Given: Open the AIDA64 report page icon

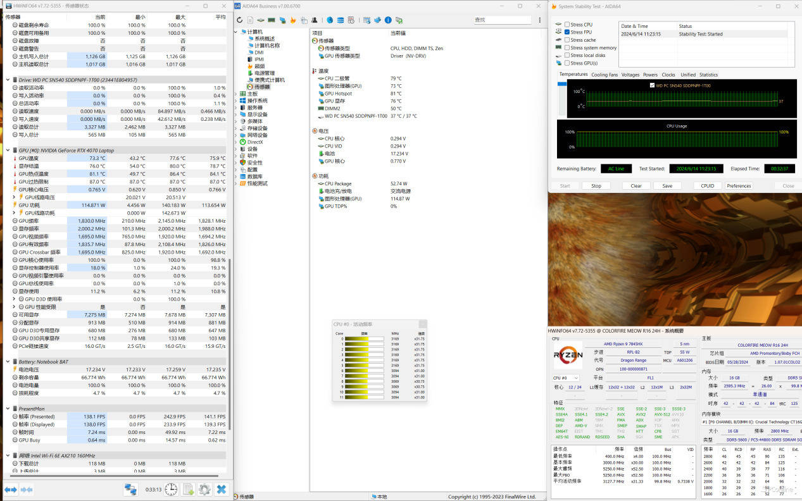Looking at the screenshot, I should [x=250, y=20].
